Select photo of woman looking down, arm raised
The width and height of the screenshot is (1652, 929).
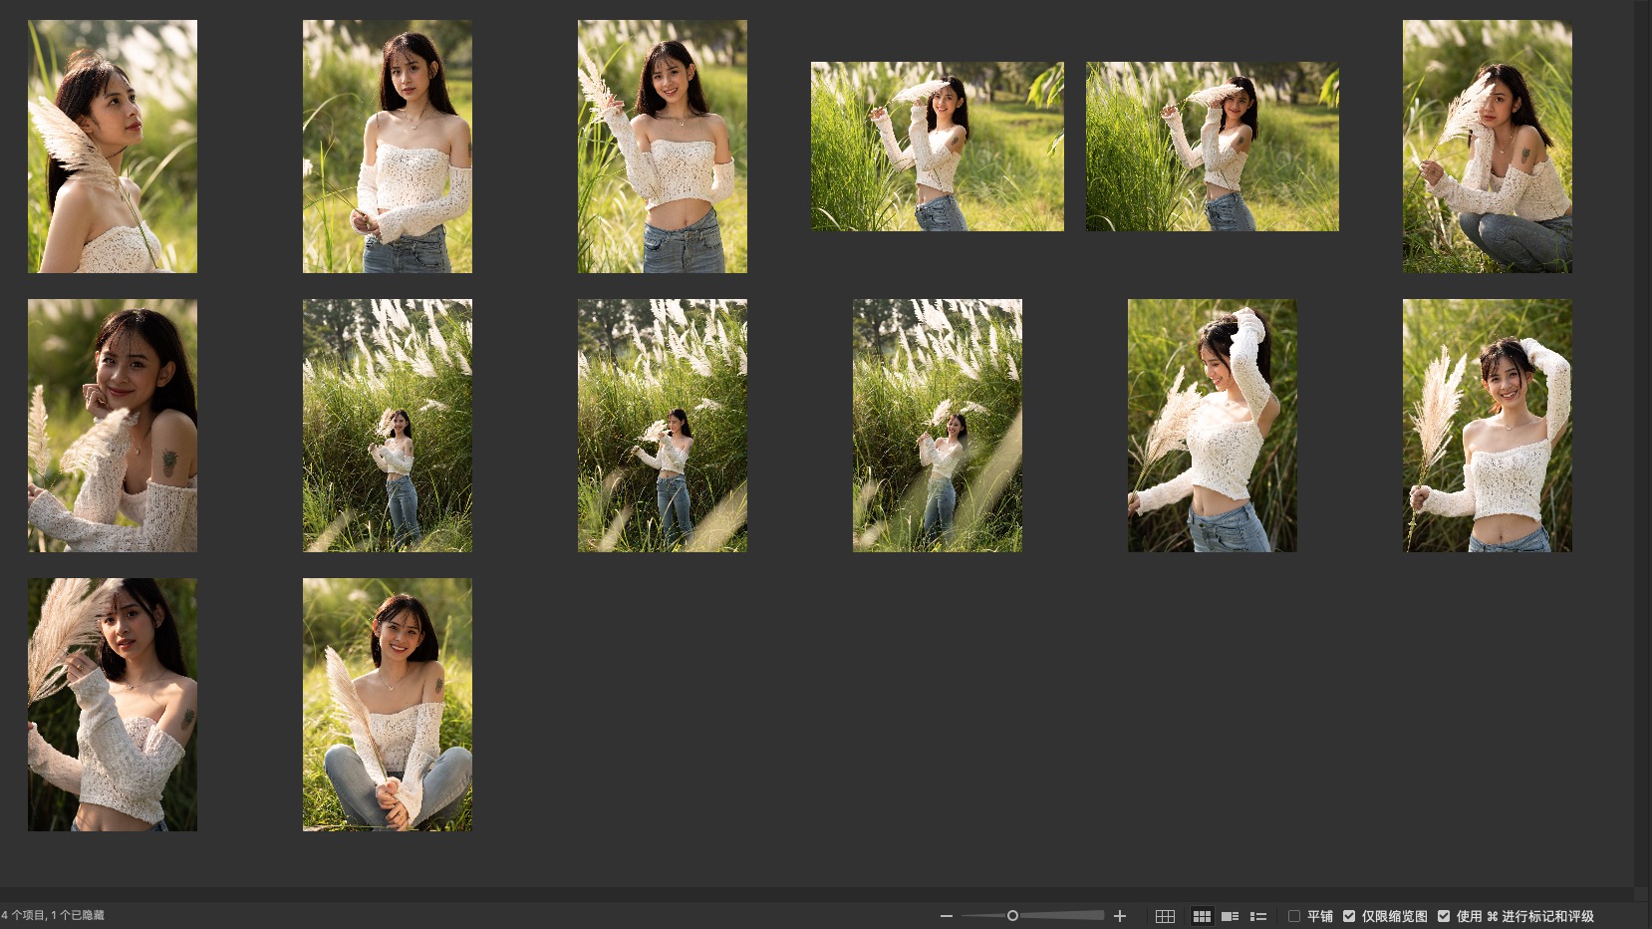pos(1212,426)
